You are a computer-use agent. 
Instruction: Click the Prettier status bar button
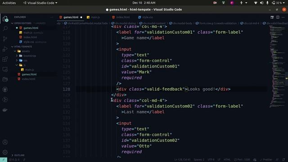pos(266,160)
